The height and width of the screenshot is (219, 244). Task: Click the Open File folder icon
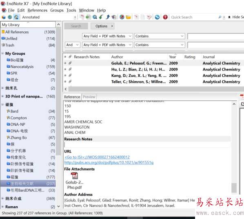(129, 17)
